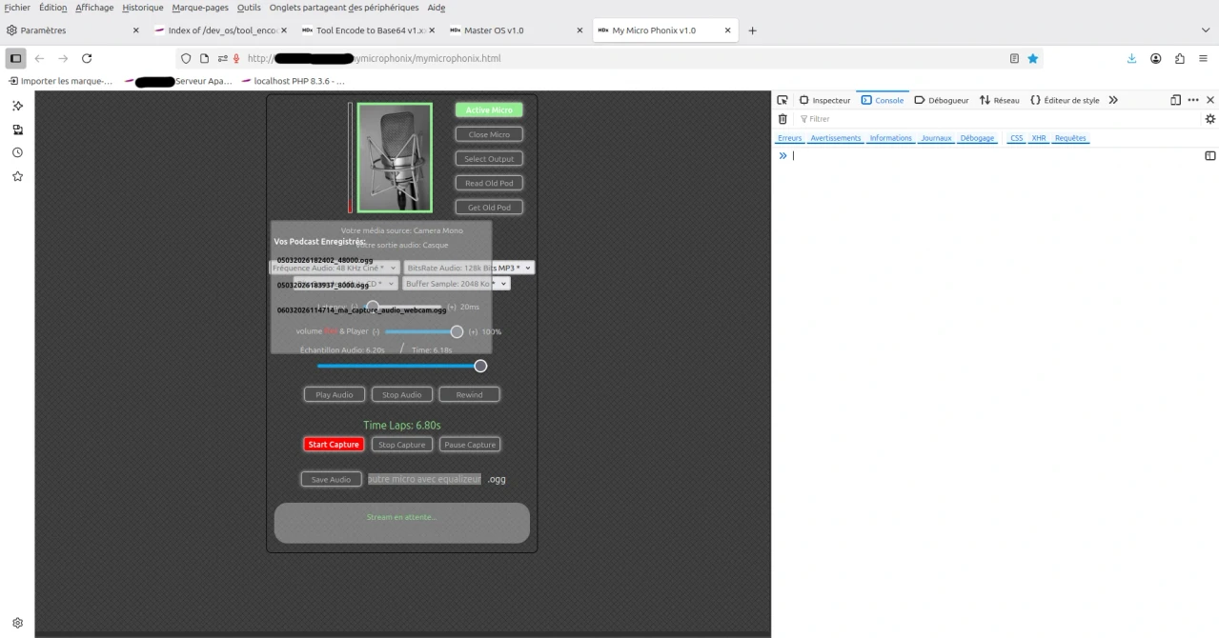Click the console Filtrer input field

[997, 119]
